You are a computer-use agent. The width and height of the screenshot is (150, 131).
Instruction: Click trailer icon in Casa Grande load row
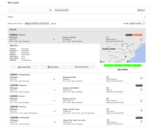click(107, 99)
